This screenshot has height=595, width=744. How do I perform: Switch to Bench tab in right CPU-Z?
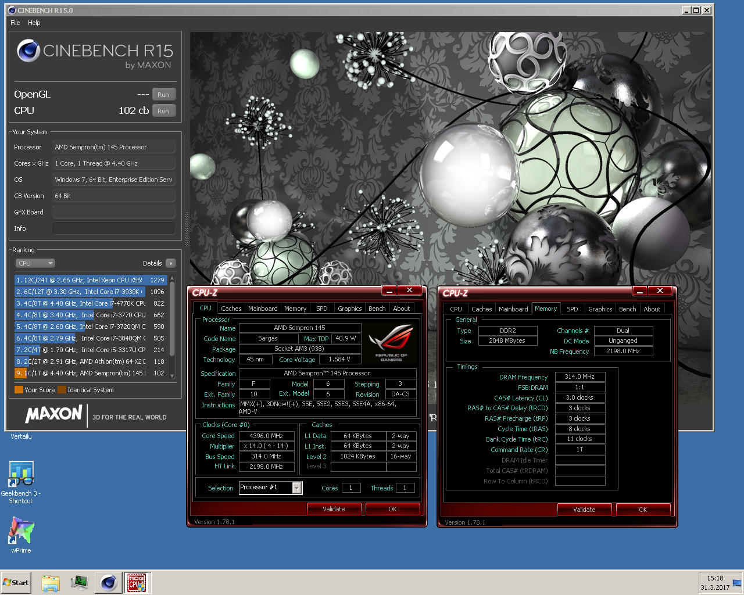pos(628,309)
